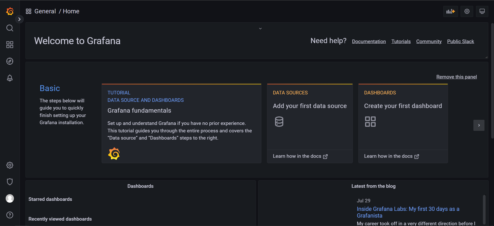Open the Public Slack link
The height and width of the screenshot is (226, 494).
(461, 41)
